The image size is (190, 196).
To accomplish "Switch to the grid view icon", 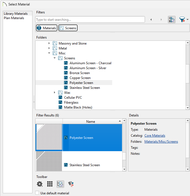I will (50, 184).
